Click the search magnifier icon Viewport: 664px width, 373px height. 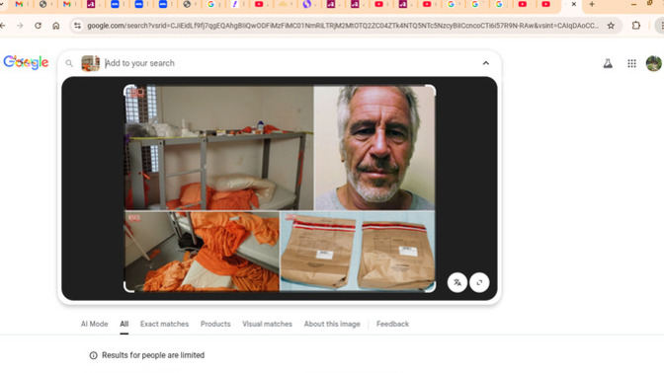[x=69, y=63]
